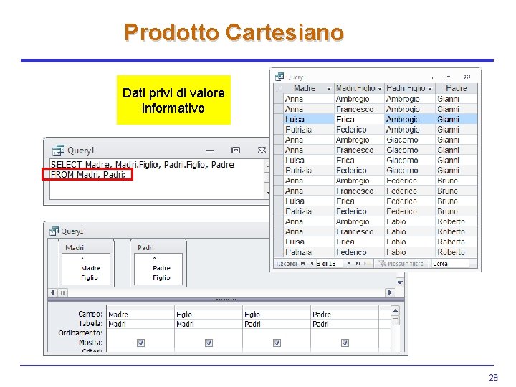Click Campo cell containing Padre

tap(345, 315)
